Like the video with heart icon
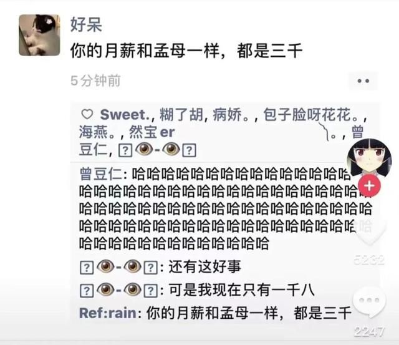 [370, 231]
